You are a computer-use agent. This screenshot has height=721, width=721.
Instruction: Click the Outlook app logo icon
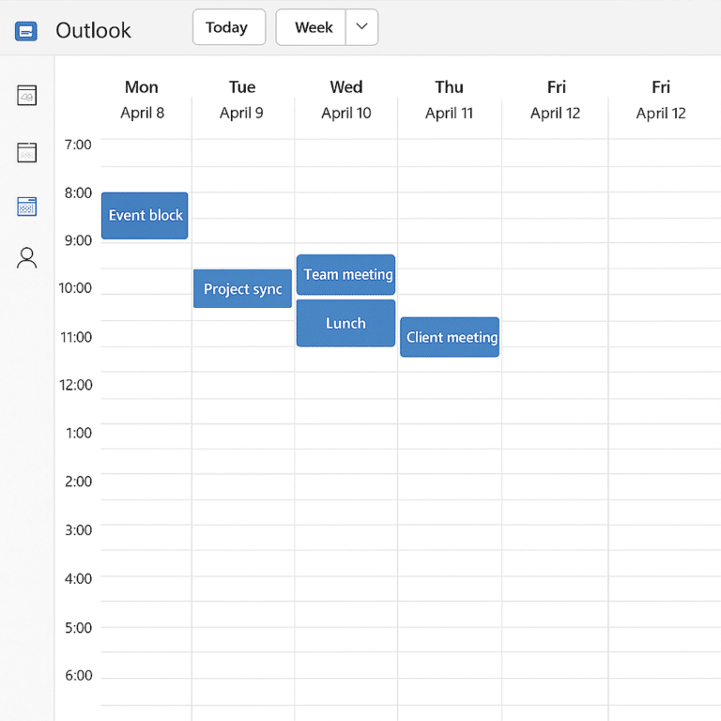[26, 31]
